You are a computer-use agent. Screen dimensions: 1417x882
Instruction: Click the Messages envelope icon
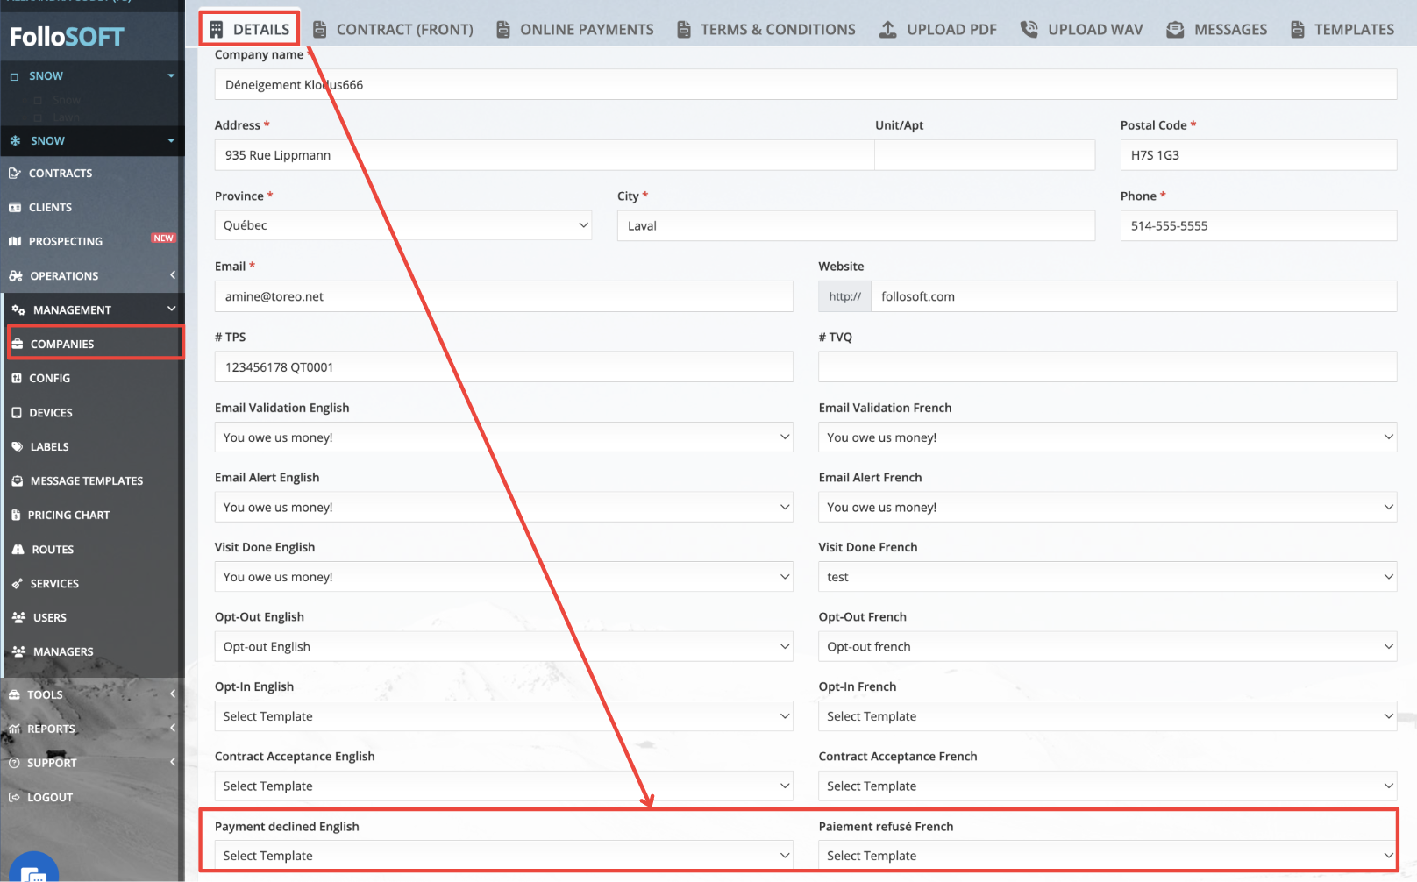pos(1175,29)
